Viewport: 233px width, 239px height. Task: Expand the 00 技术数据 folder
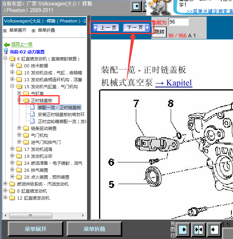(x=12, y=65)
